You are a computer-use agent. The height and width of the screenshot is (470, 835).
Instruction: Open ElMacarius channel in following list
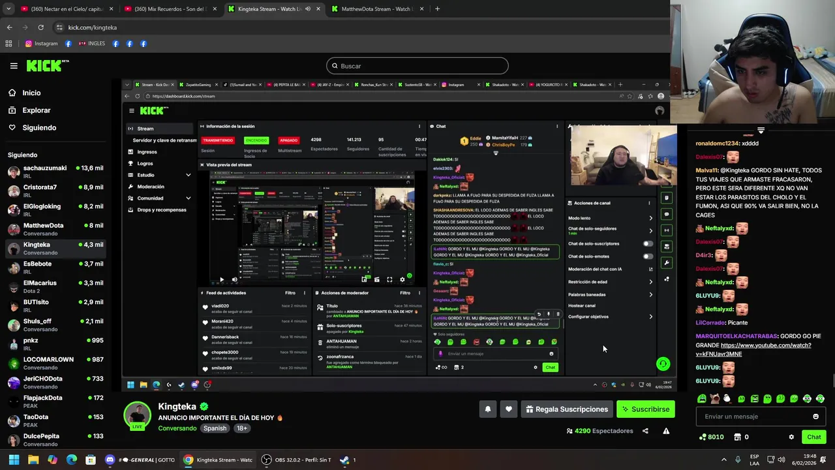click(x=55, y=286)
